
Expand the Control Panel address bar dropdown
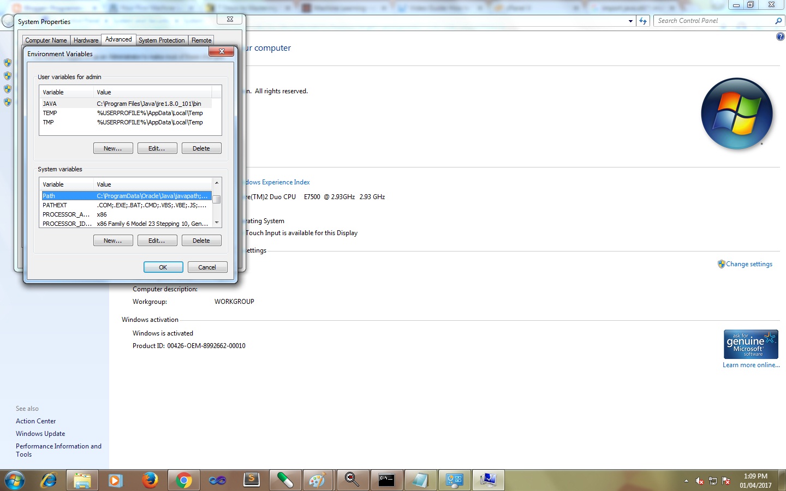pos(630,21)
